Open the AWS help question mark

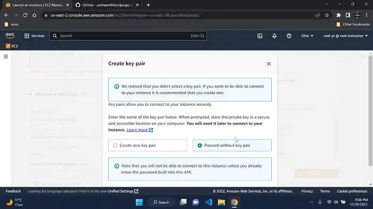(x=289, y=36)
